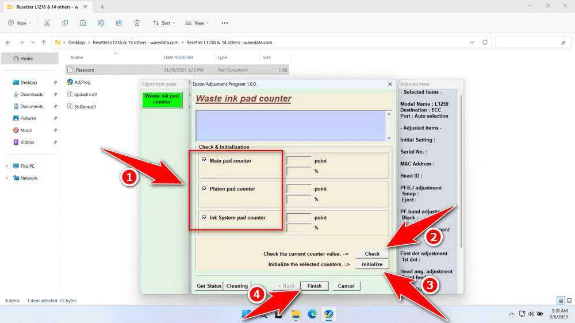The width and height of the screenshot is (575, 323).
Task: Toggle the Ink System pad counter checkbox
Action: pos(204,217)
